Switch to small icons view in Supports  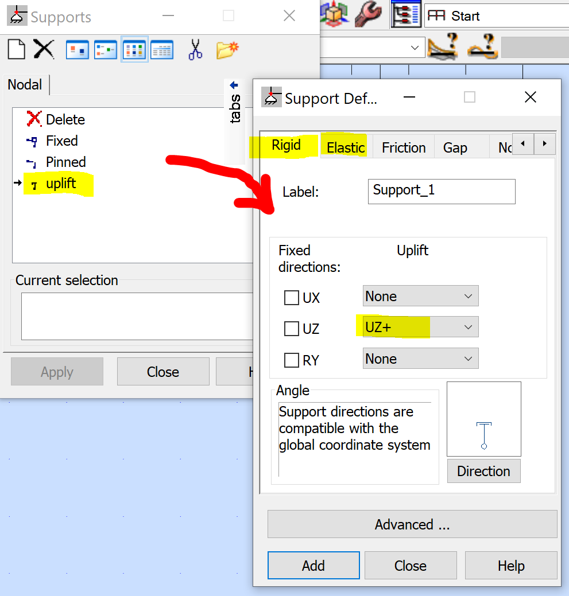click(105, 50)
